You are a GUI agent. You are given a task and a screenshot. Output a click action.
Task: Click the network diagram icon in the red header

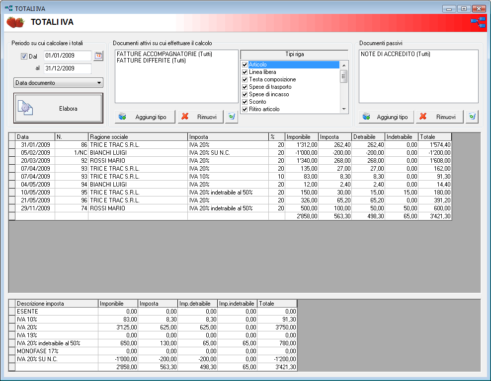point(478,22)
